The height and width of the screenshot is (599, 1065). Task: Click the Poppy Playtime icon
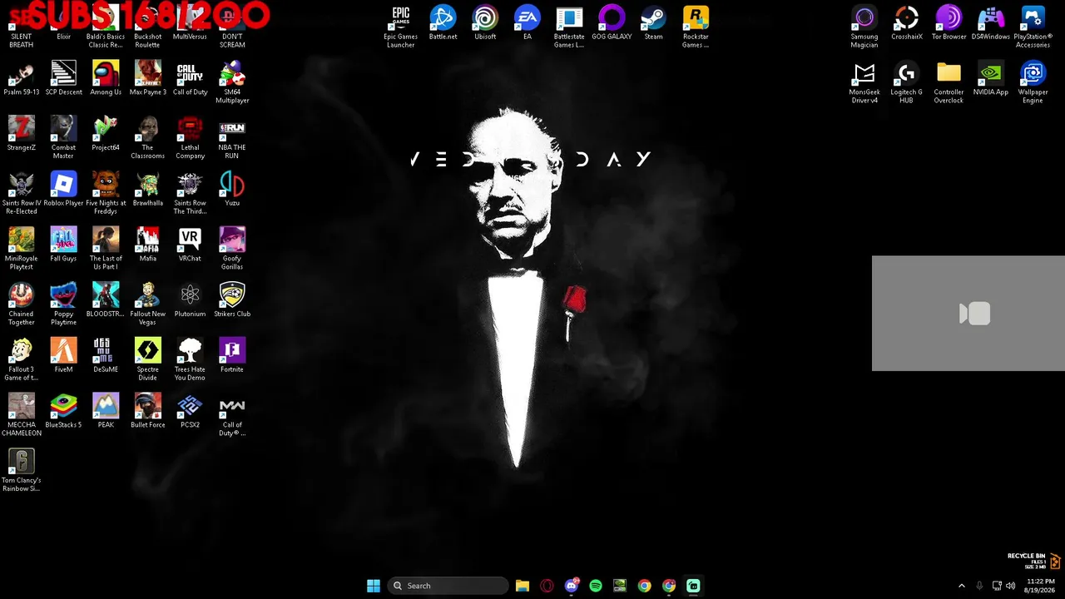pos(63,304)
